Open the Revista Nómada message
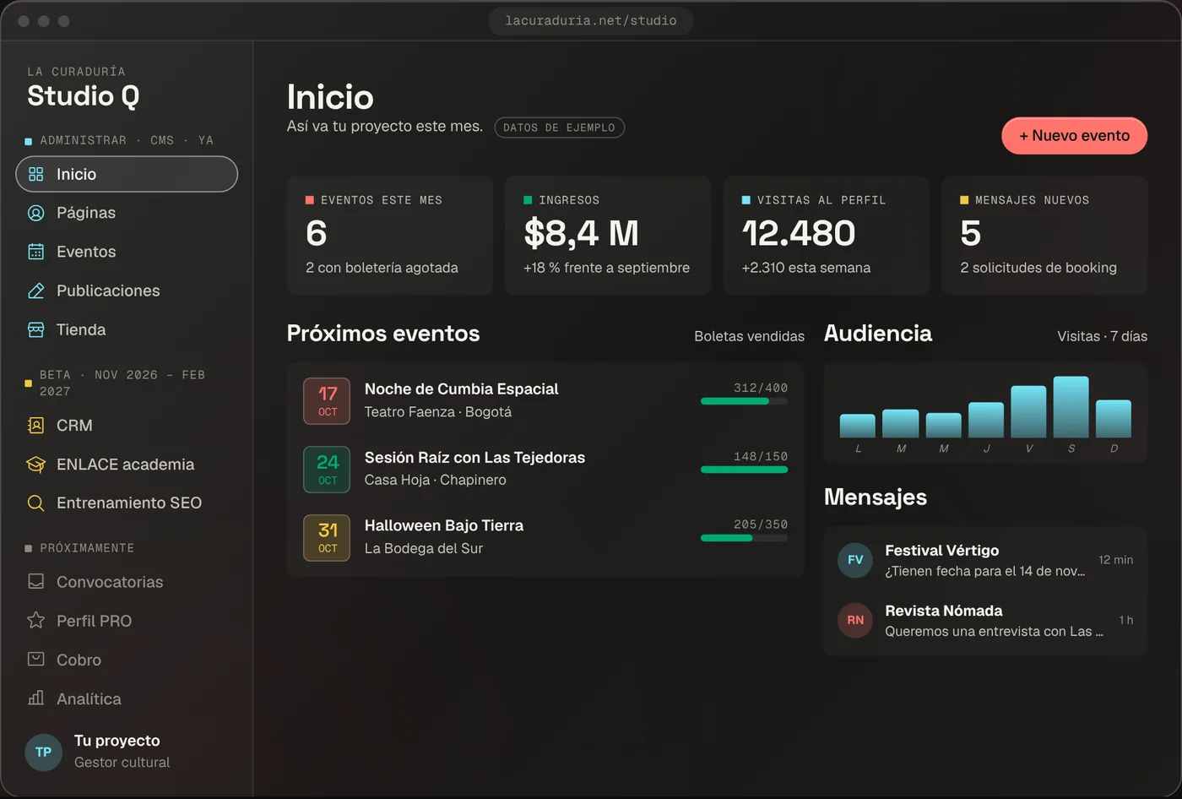1182x799 pixels. click(x=985, y=620)
